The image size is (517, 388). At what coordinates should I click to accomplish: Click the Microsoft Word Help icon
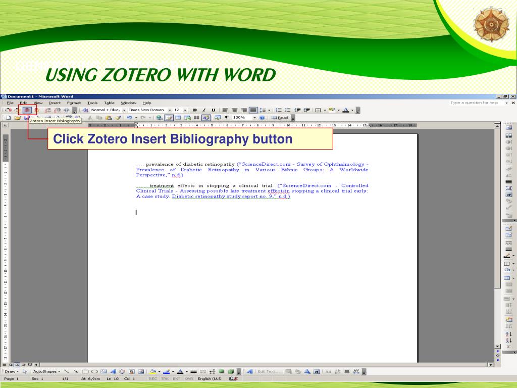click(x=262, y=118)
